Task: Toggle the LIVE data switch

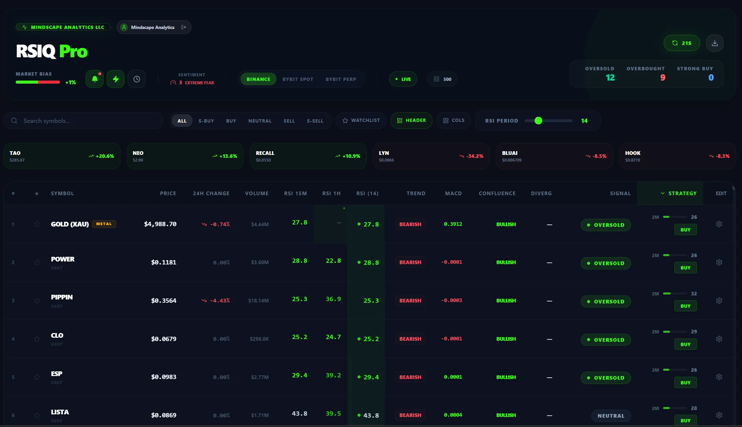Action: (x=403, y=79)
